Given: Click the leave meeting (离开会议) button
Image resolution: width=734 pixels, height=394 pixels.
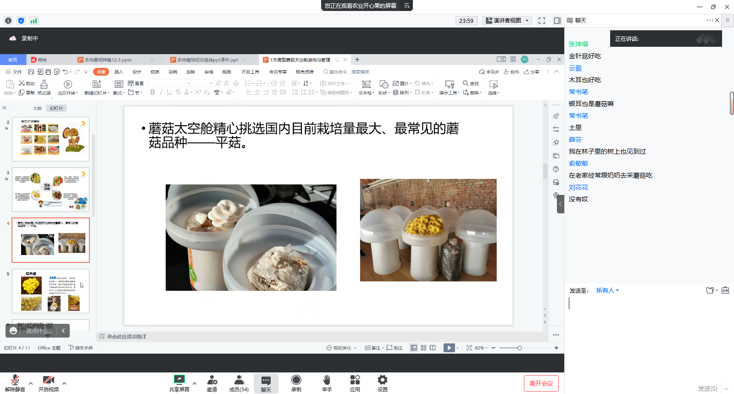Looking at the screenshot, I should pyautogui.click(x=541, y=383).
